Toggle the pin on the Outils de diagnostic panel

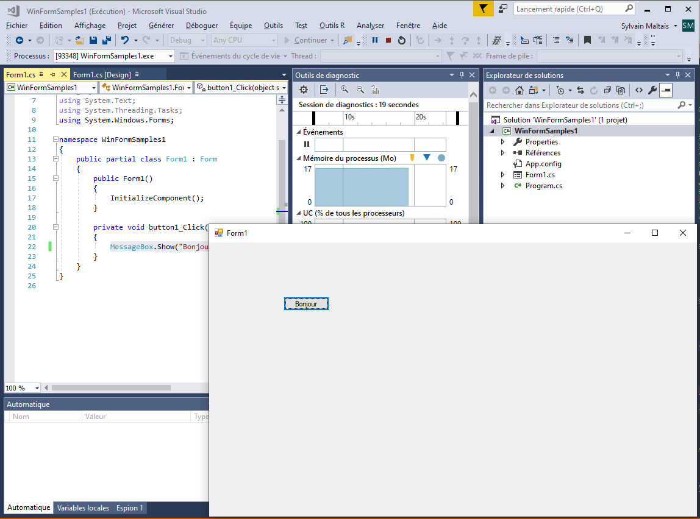pos(461,75)
